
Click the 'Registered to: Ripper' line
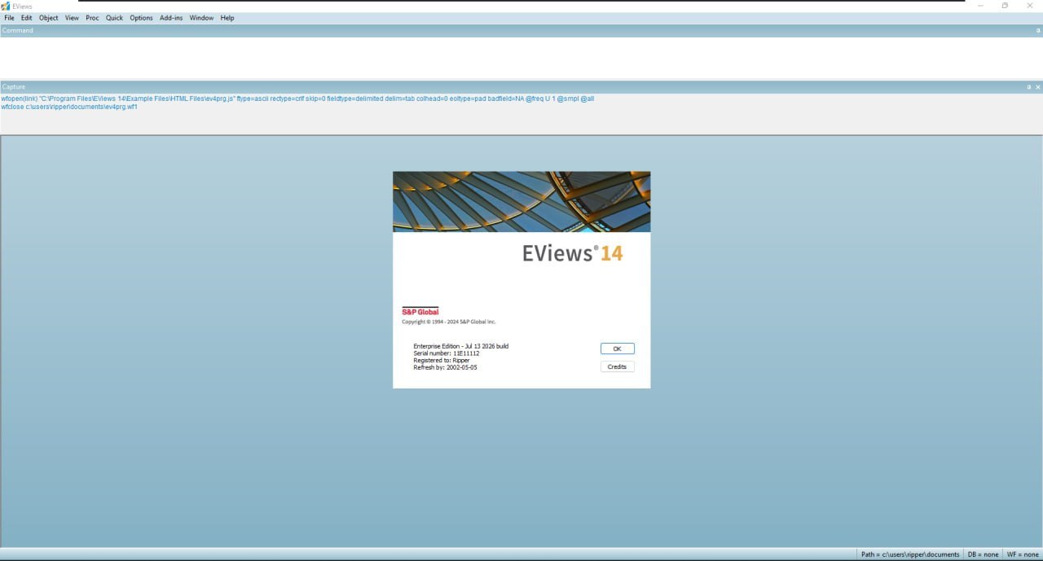442,361
